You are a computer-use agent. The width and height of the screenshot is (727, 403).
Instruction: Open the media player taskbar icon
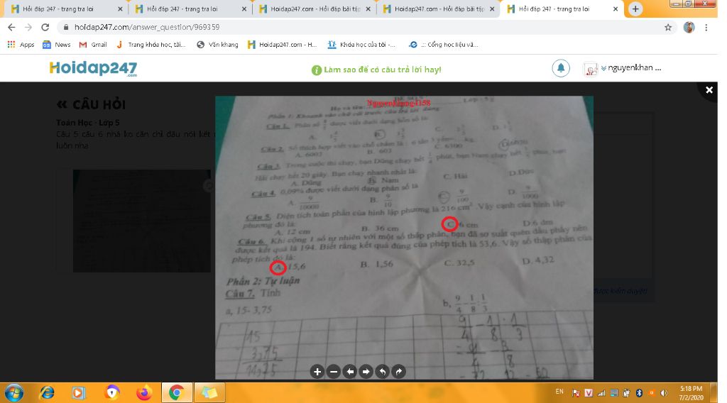click(79, 393)
